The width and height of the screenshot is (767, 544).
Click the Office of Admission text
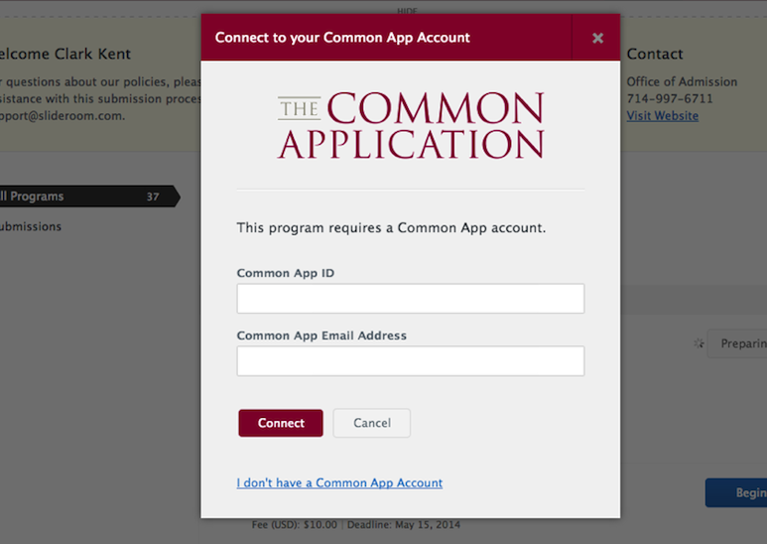coord(682,81)
